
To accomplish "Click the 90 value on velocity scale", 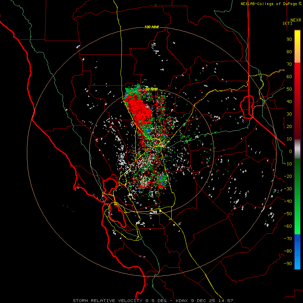I will [289, 39].
